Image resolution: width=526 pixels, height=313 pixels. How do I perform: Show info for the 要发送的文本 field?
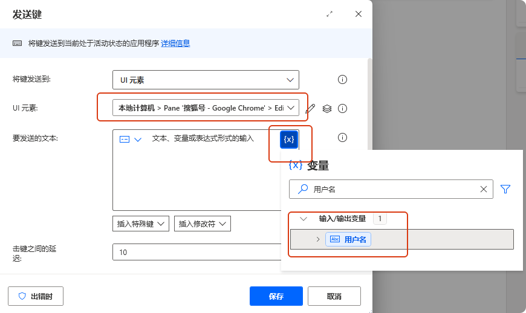342,137
